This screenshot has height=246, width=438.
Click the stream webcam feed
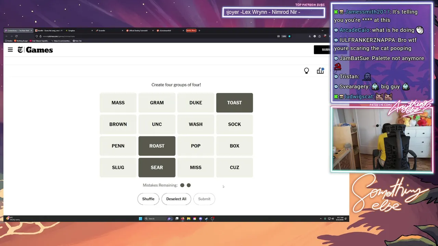382,139
